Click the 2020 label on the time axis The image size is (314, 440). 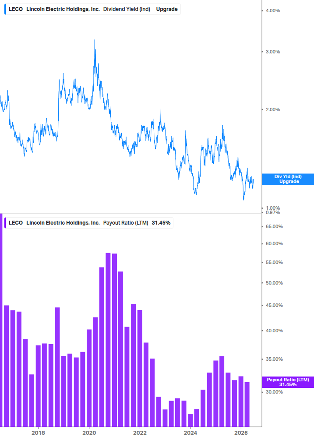(89, 433)
